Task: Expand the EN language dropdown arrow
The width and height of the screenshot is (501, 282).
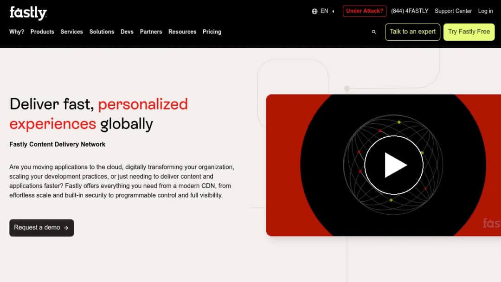Action: coord(333,11)
